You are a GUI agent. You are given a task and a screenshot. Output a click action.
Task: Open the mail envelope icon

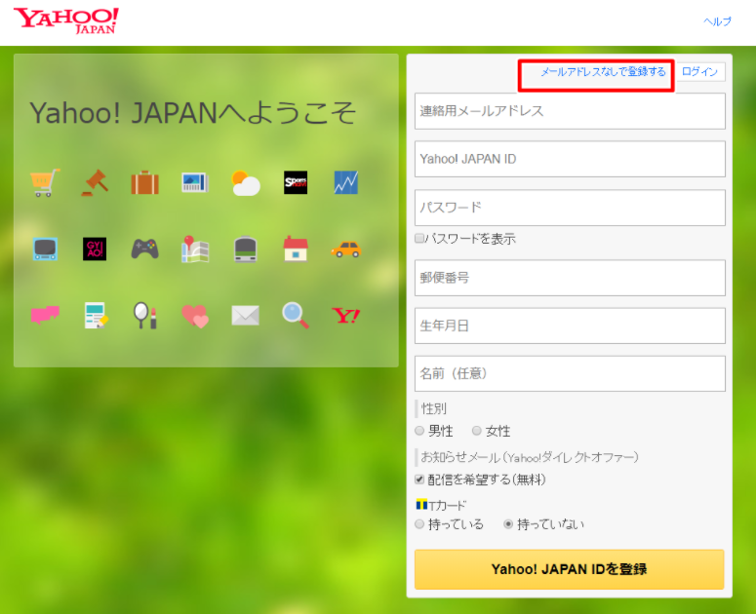coord(246,316)
